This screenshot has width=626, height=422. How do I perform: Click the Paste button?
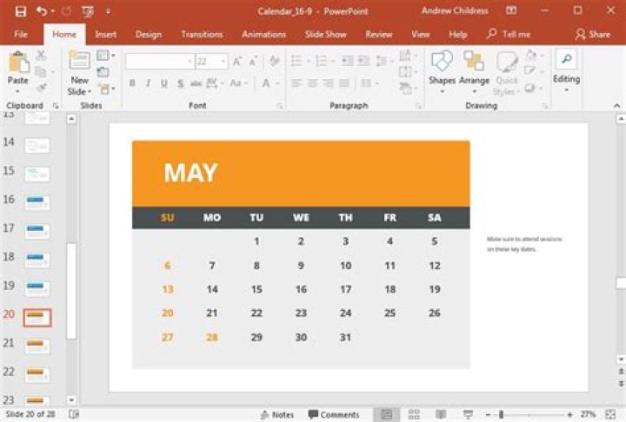(x=18, y=68)
